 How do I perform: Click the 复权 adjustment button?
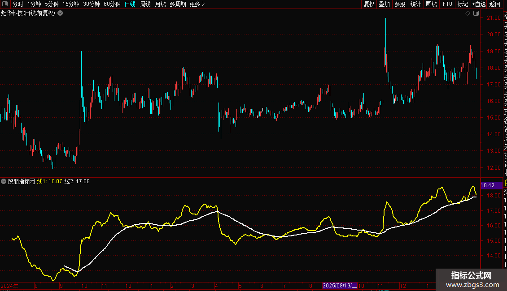point(369,4)
